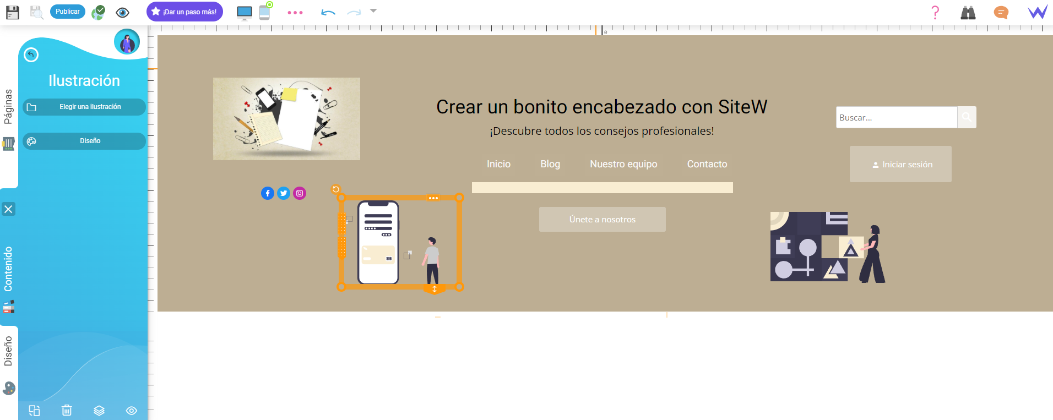Screen dimensions: 1053x420
Task: Click the back arrow in Ilustración panel
Action: (31, 54)
